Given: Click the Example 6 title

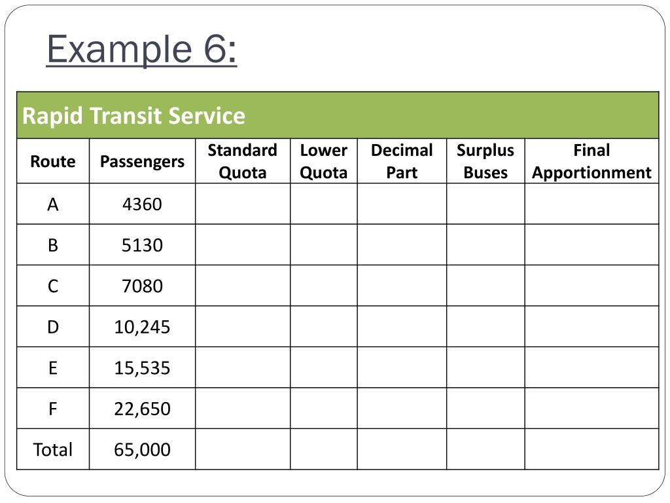Looking at the screenshot, I should pos(141,50).
